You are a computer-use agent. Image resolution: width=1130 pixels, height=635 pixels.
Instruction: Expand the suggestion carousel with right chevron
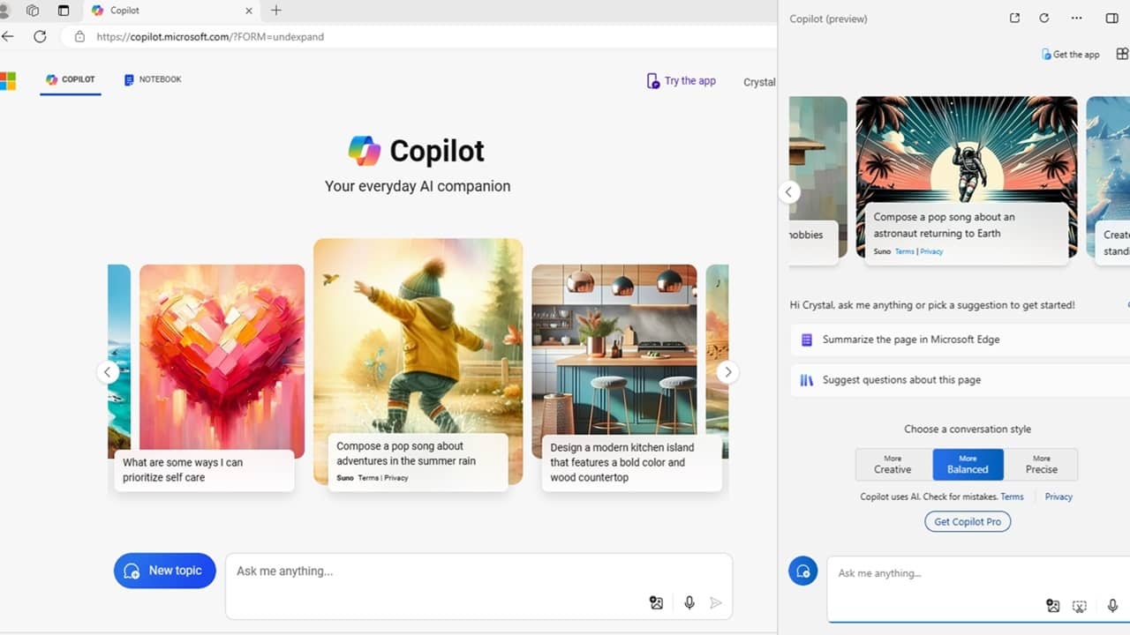(x=727, y=371)
